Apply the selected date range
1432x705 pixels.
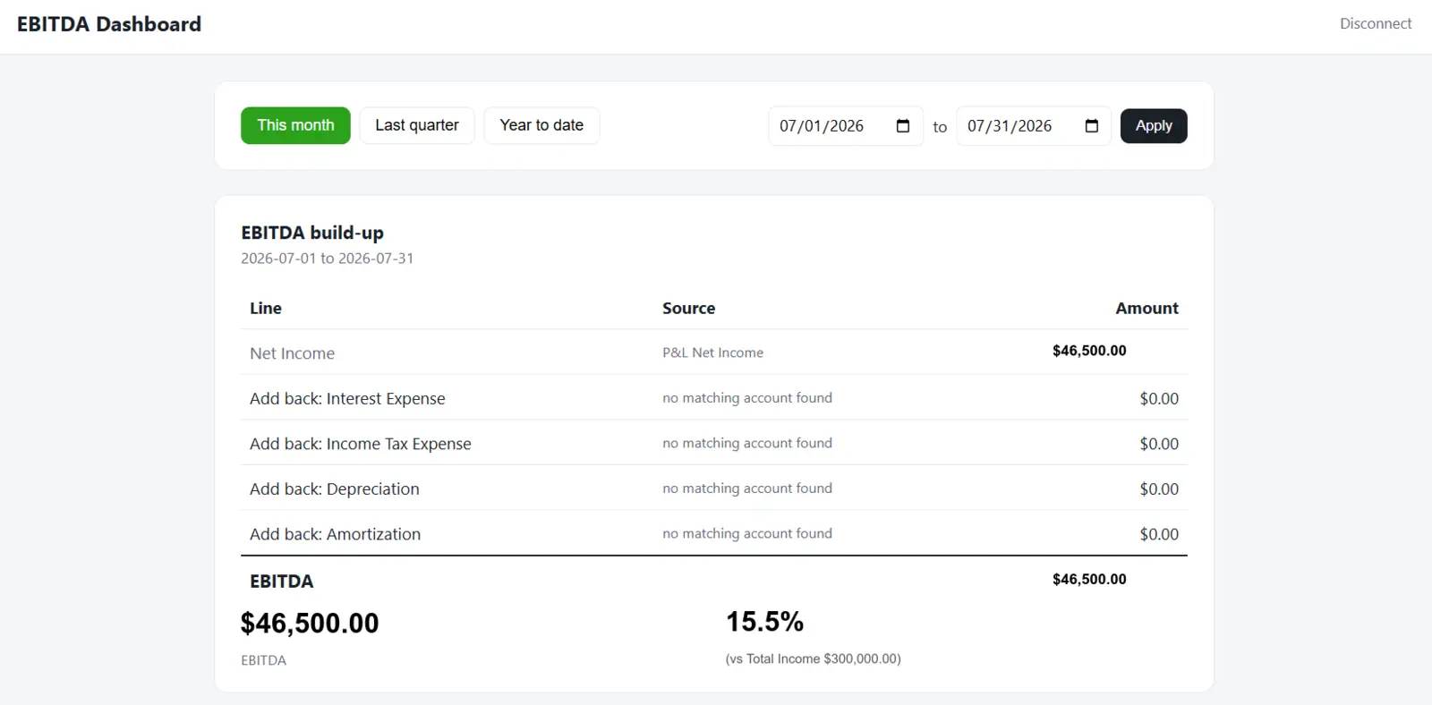click(x=1154, y=126)
